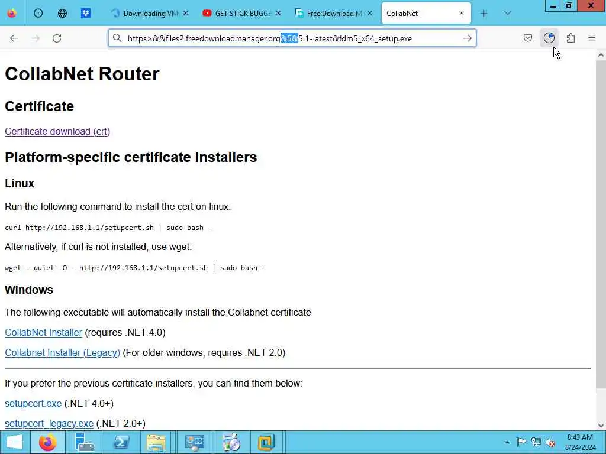The image size is (606, 454).
Task: Click the Platform-specific certificate installers heading
Action: pyautogui.click(x=131, y=157)
